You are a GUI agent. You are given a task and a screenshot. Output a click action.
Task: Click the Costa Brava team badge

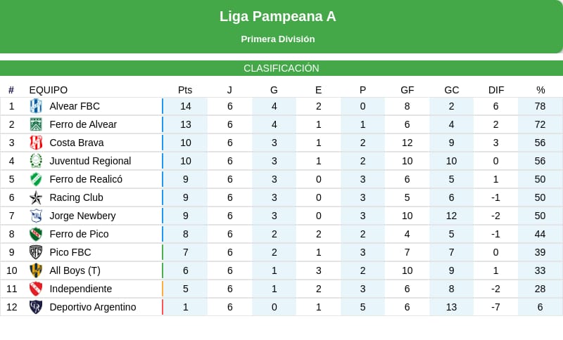(x=36, y=143)
